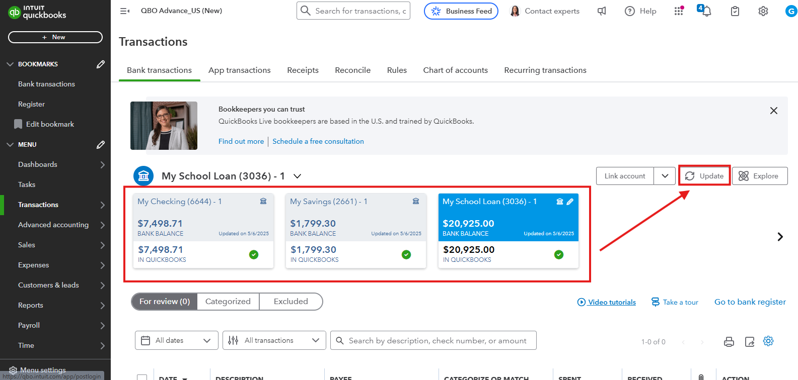Collapse the MENU section
The image size is (798, 380).
coord(10,145)
